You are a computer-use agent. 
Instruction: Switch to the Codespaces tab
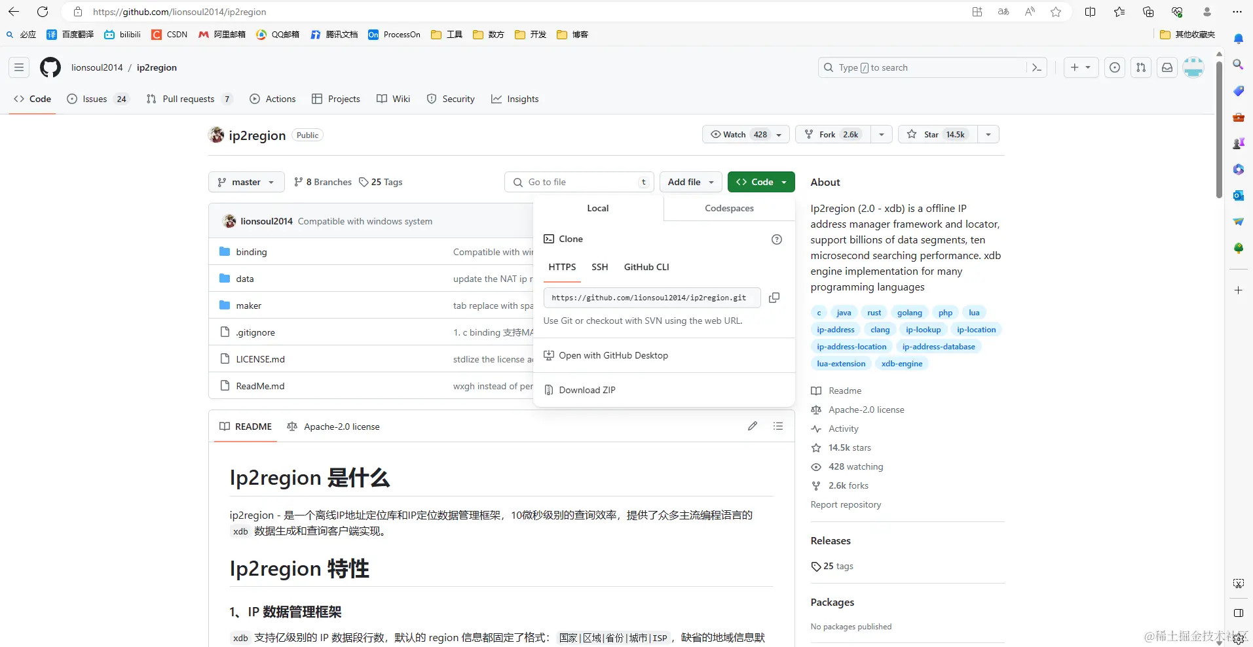[x=729, y=208]
